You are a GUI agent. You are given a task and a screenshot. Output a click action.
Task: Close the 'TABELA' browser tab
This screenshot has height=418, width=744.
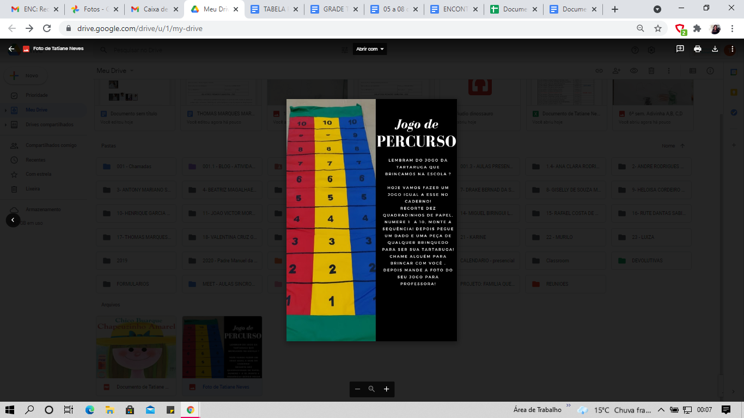[296, 9]
